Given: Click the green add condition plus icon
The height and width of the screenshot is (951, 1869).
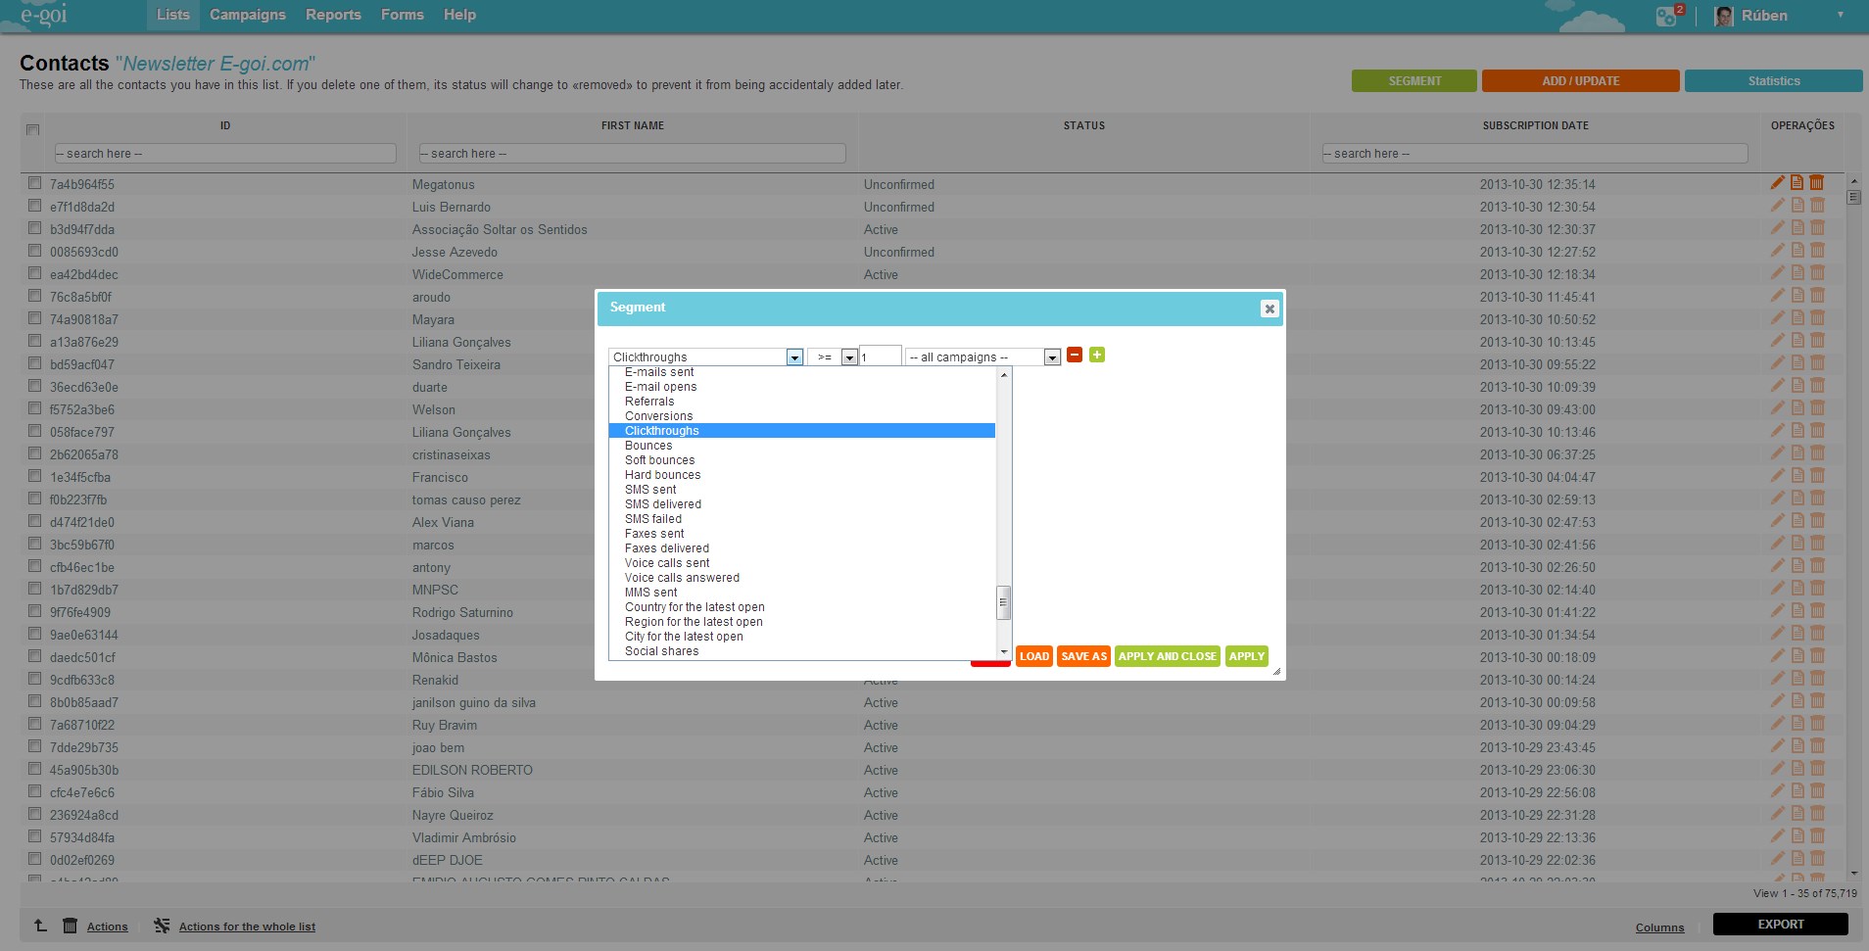Looking at the screenshot, I should [1097, 356].
